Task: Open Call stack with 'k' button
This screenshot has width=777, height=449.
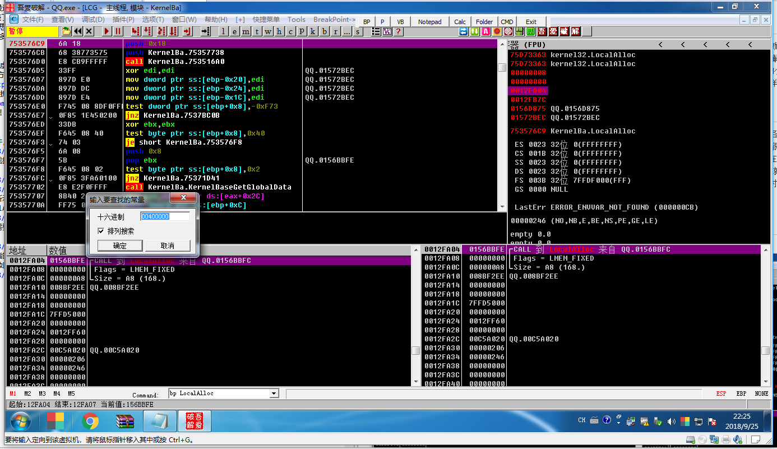Action: (x=313, y=31)
